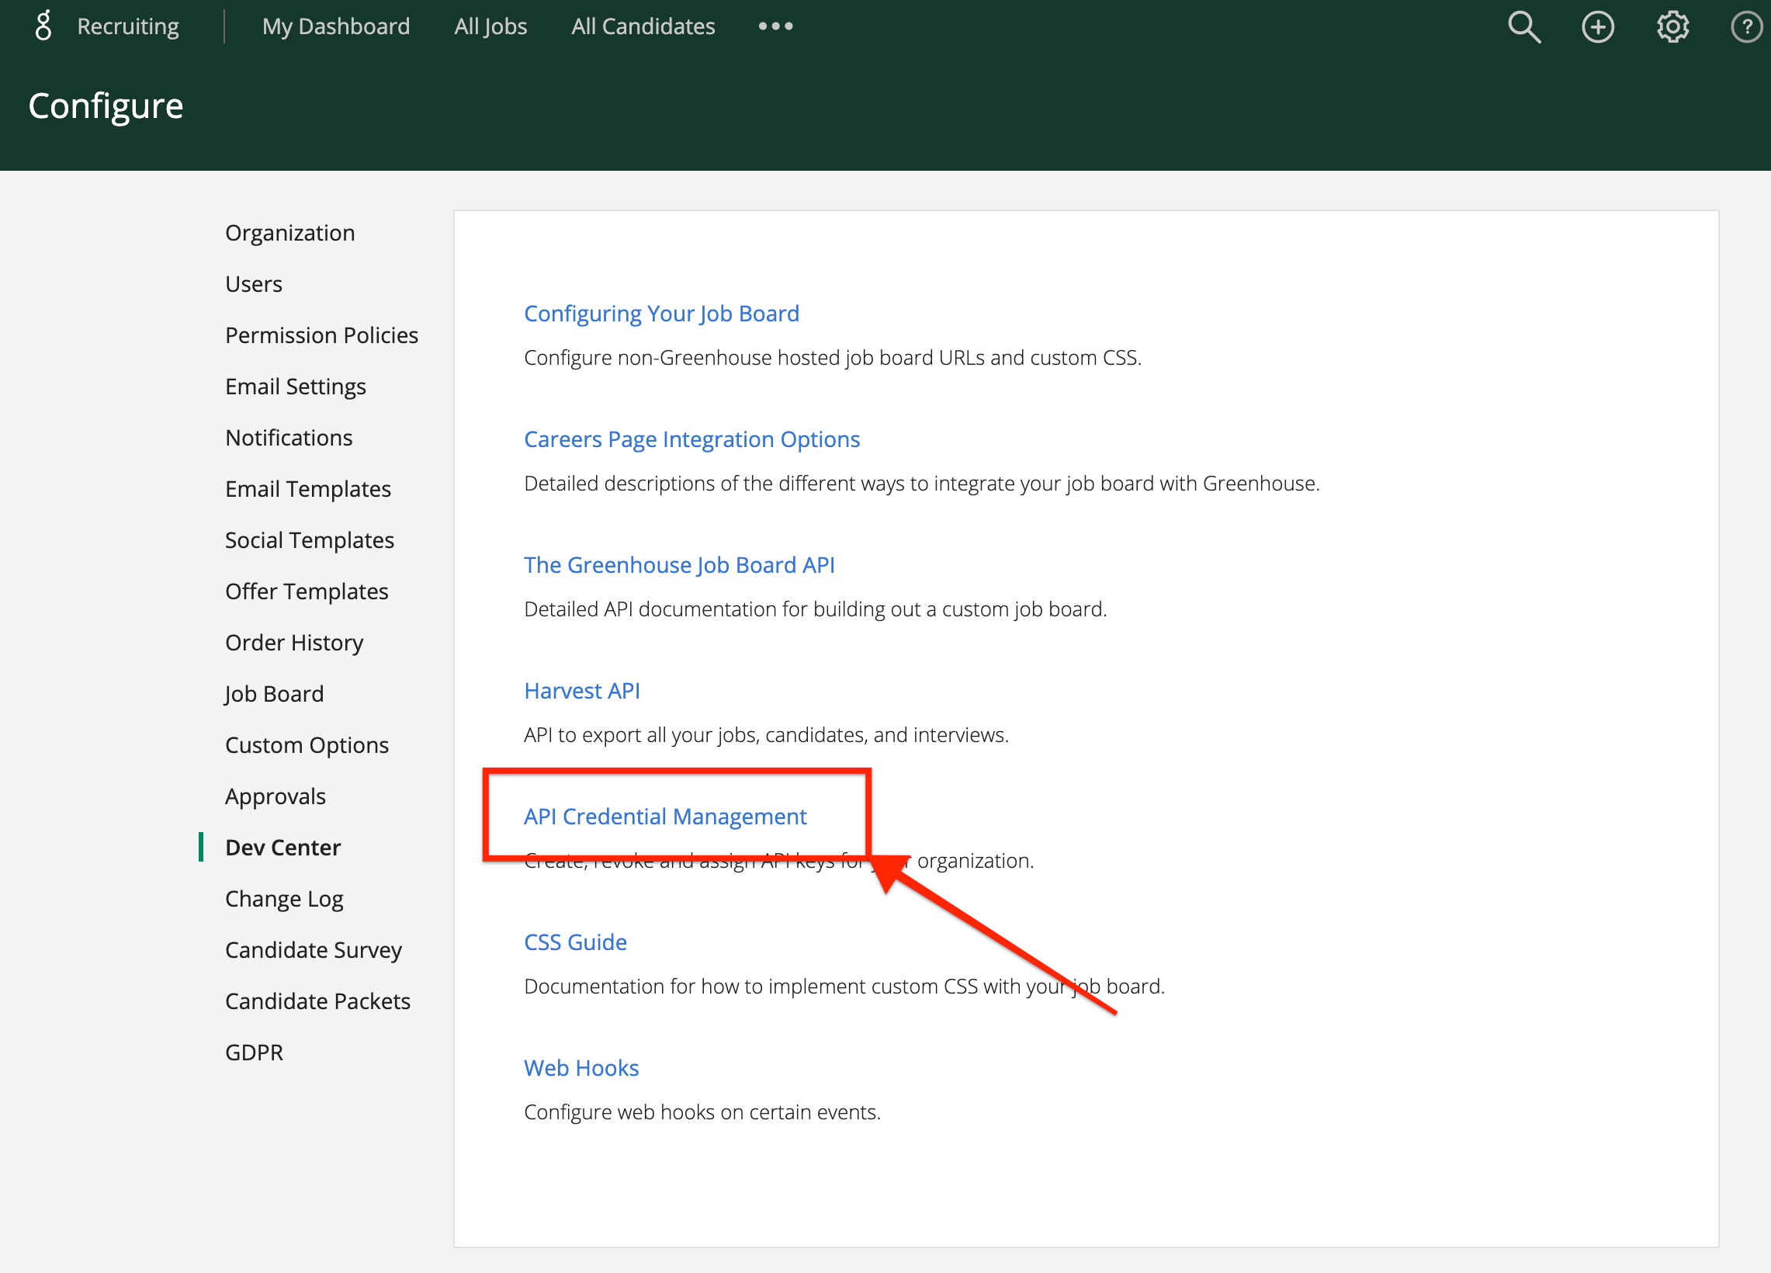Open Configuring Your Job Board link
Screen dimensions: 1771x1273
click(x=661, y=313)
